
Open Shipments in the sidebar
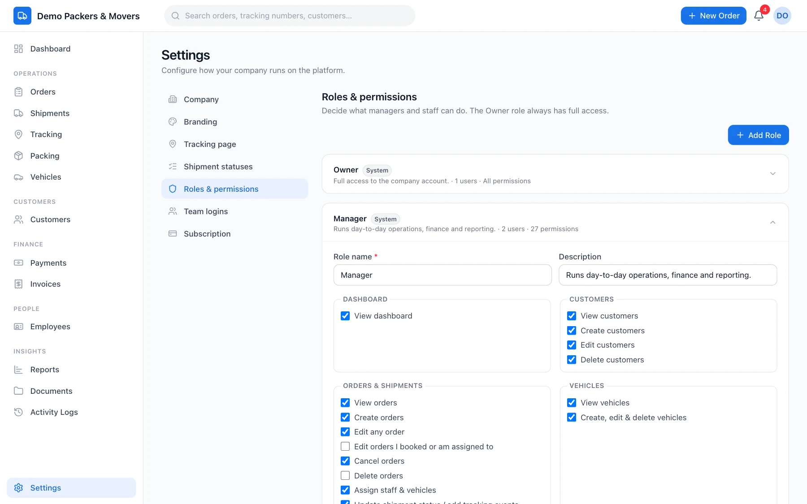71,113
